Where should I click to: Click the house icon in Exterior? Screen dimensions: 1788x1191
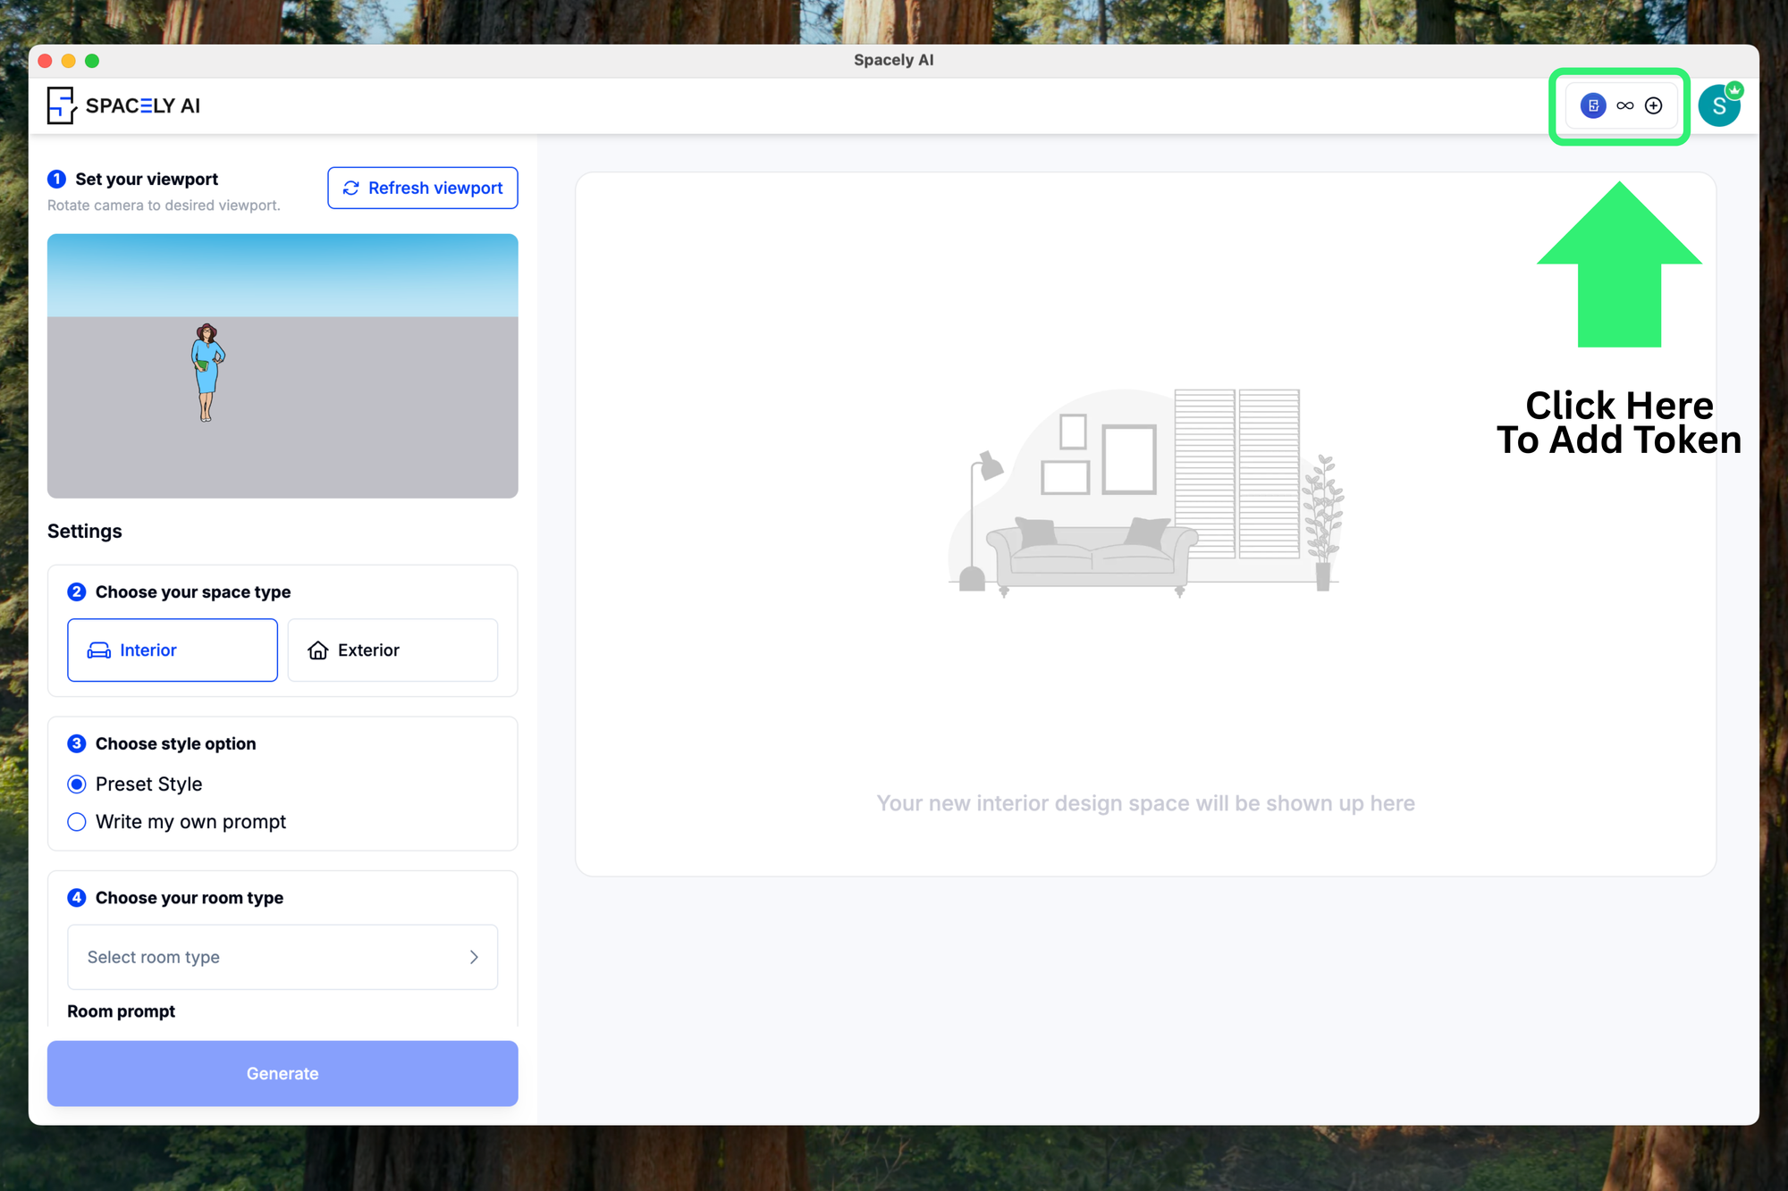coord(317,650)
